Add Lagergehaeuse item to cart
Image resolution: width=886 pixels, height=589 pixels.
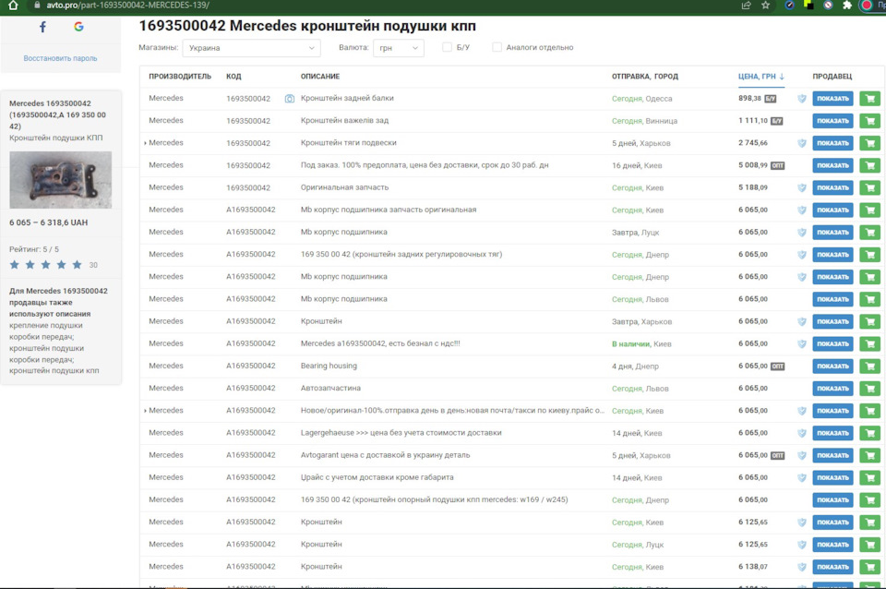pyautogui.click(x=869, y=433)
